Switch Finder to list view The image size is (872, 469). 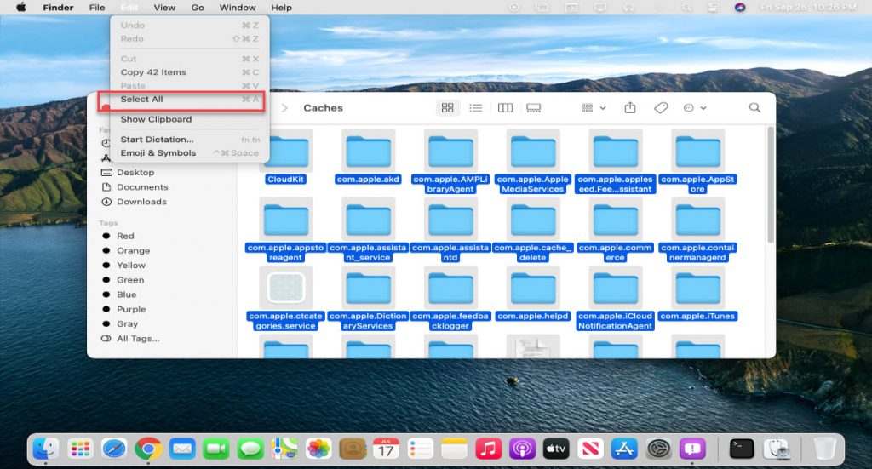tap(475, 108)
